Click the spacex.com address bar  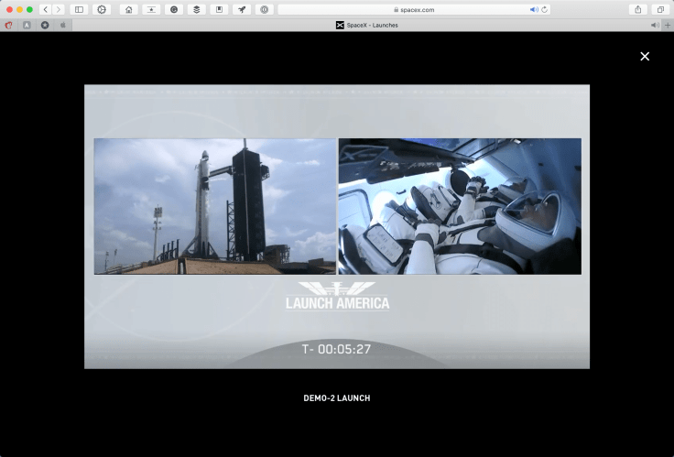[414, 9]
